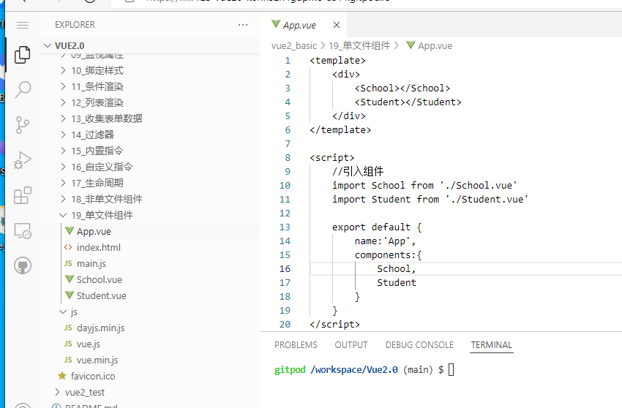
Task: Click Vue icon beside Student.vue file
Action: (x=70, y=295)
